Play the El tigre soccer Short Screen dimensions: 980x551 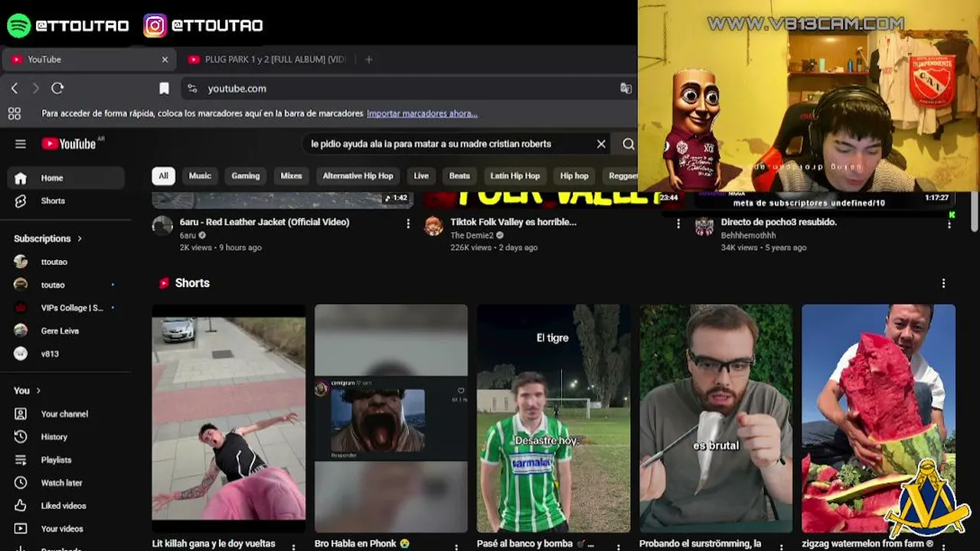click(554, 418)
